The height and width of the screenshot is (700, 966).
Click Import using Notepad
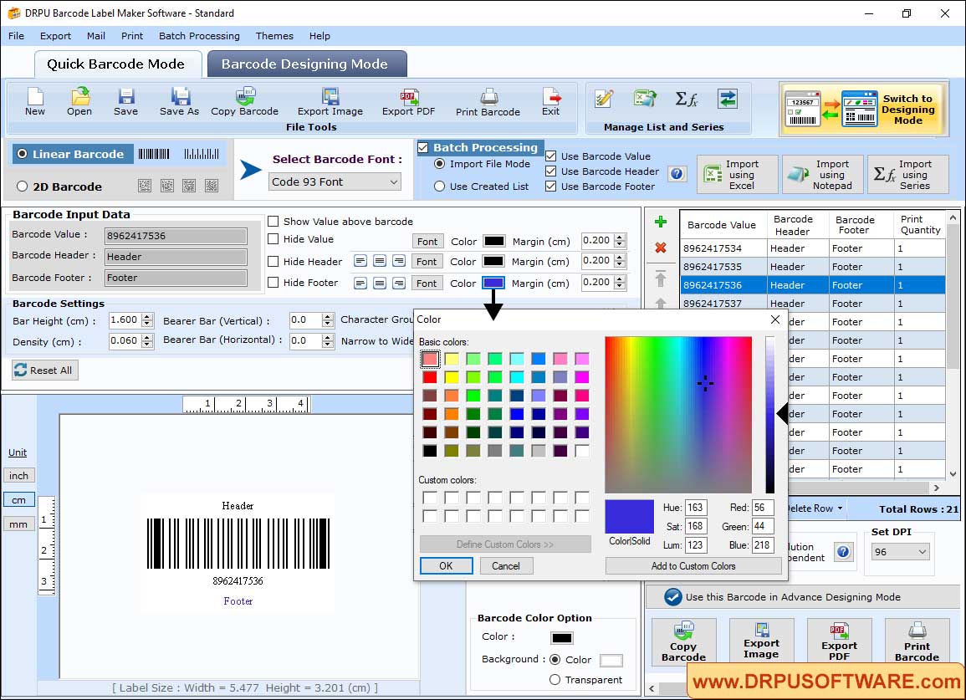822,175
